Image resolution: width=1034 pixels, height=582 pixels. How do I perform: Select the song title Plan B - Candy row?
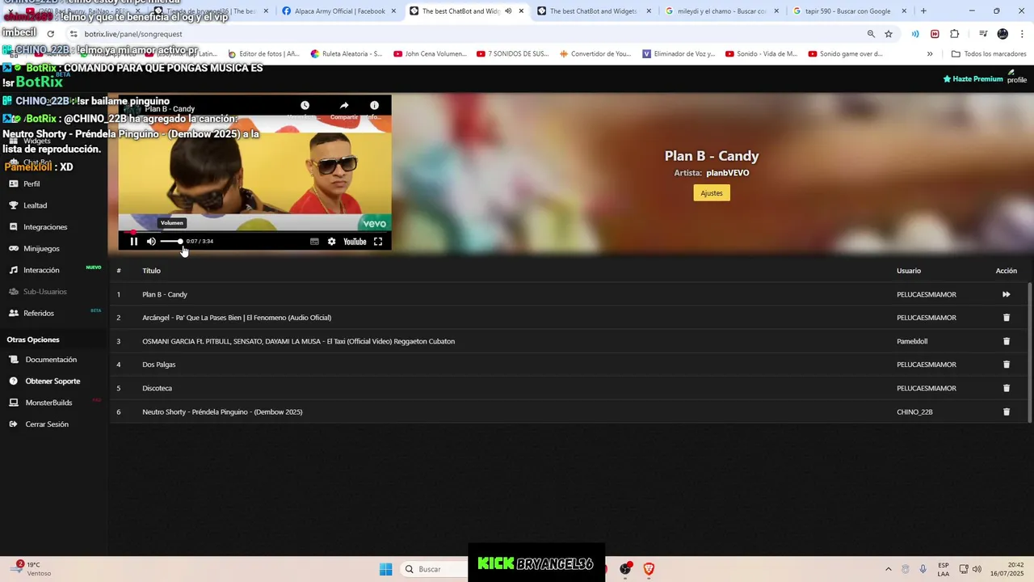tap(165, 294)
